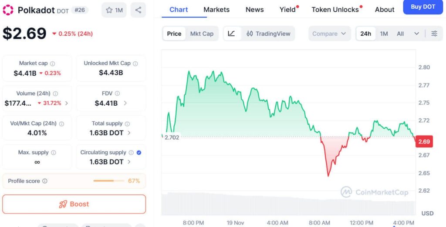Switch to line chart icon view

(232, 33)
